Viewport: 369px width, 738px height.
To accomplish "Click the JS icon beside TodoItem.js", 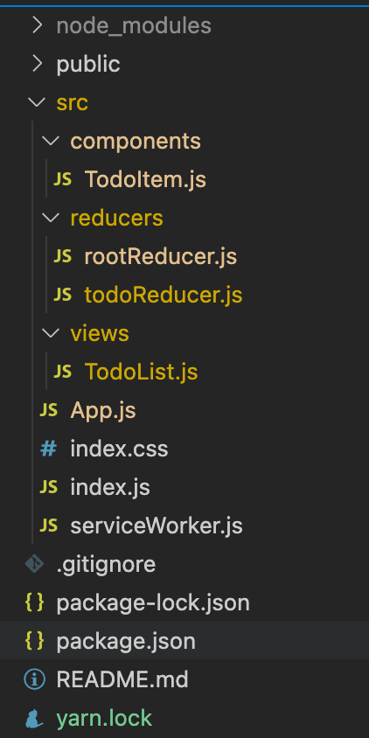I will [x=63, y=179].
